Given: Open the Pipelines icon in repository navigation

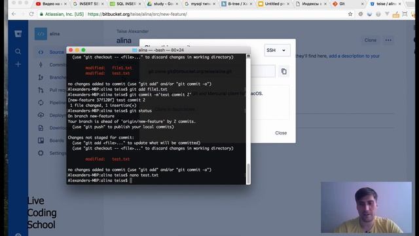Looking at the screenshot, I should pyautogui.click(x=41, y=102).
